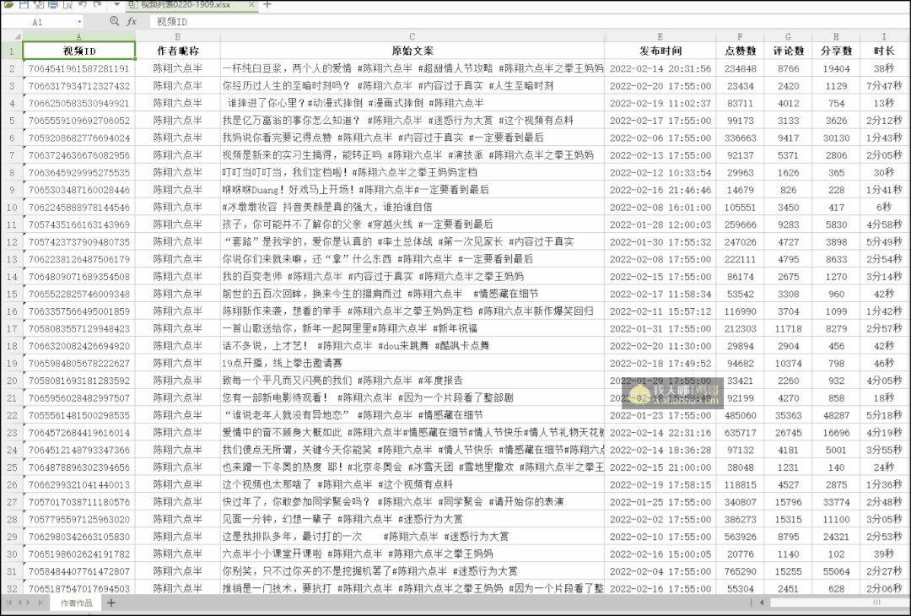Viewport: 911px width, 616px height.
Task: Open the Name Box dropdown arrow
Action: click(79, 21)
